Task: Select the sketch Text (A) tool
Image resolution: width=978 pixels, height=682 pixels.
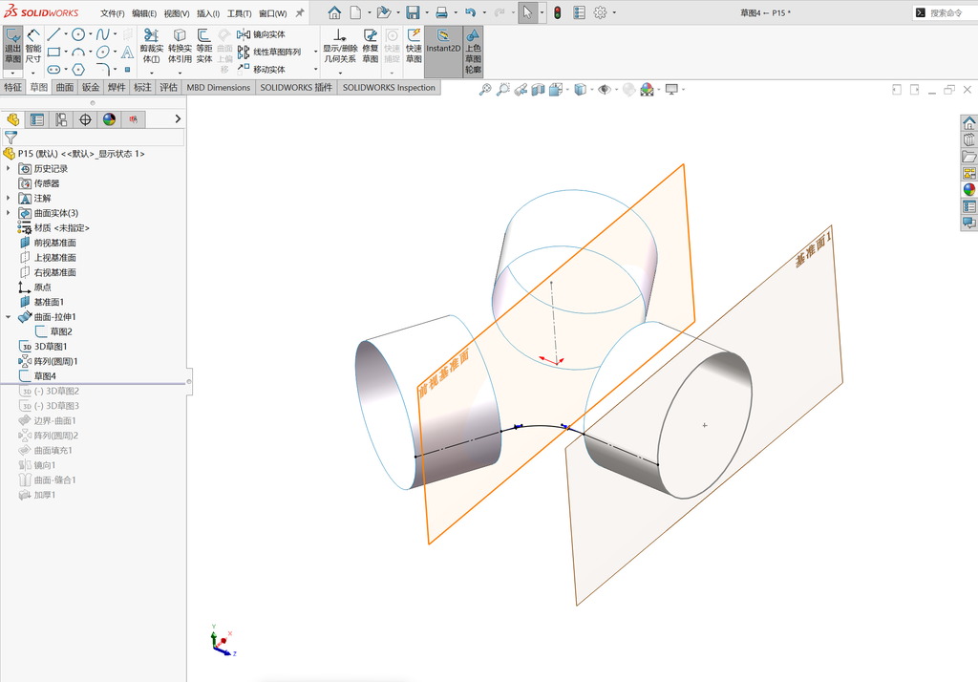Action: point(127,52)
